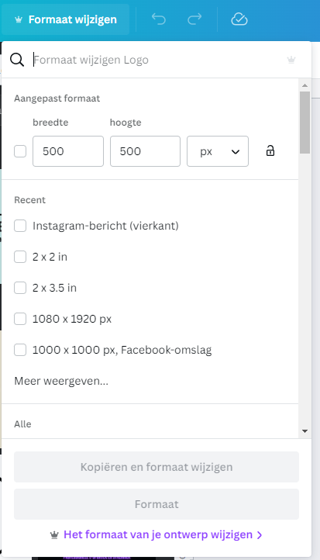Click the Formaat button
Screen dimensions: 320x560
tap(157, 504)
